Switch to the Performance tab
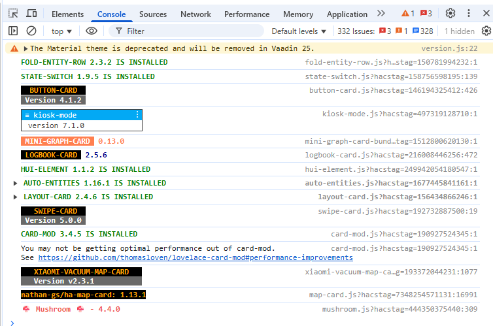 pos(246,14)
